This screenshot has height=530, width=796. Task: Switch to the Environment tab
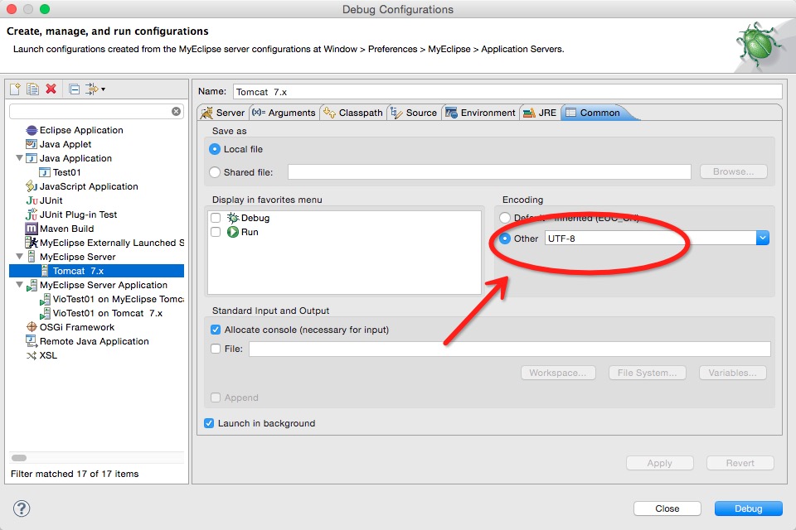pos(480,113)
